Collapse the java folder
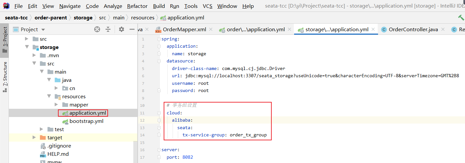Image resolution: width=465 pixels, height=163 pixels. (x=49, y=80)
